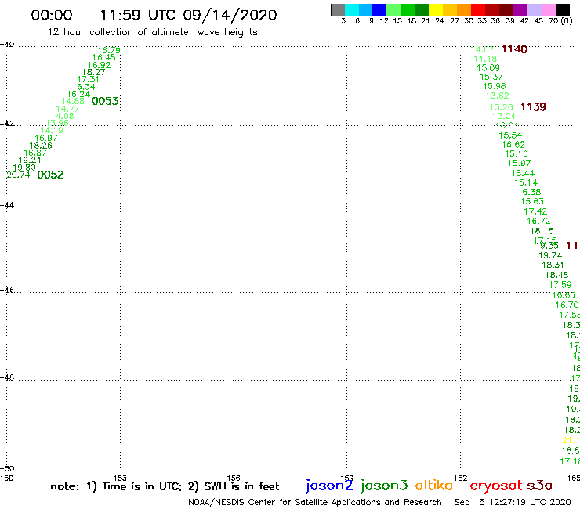580x509 pixels.
Task: Select the 16.44 wave height reading
Action: click(x=523, y=173)
